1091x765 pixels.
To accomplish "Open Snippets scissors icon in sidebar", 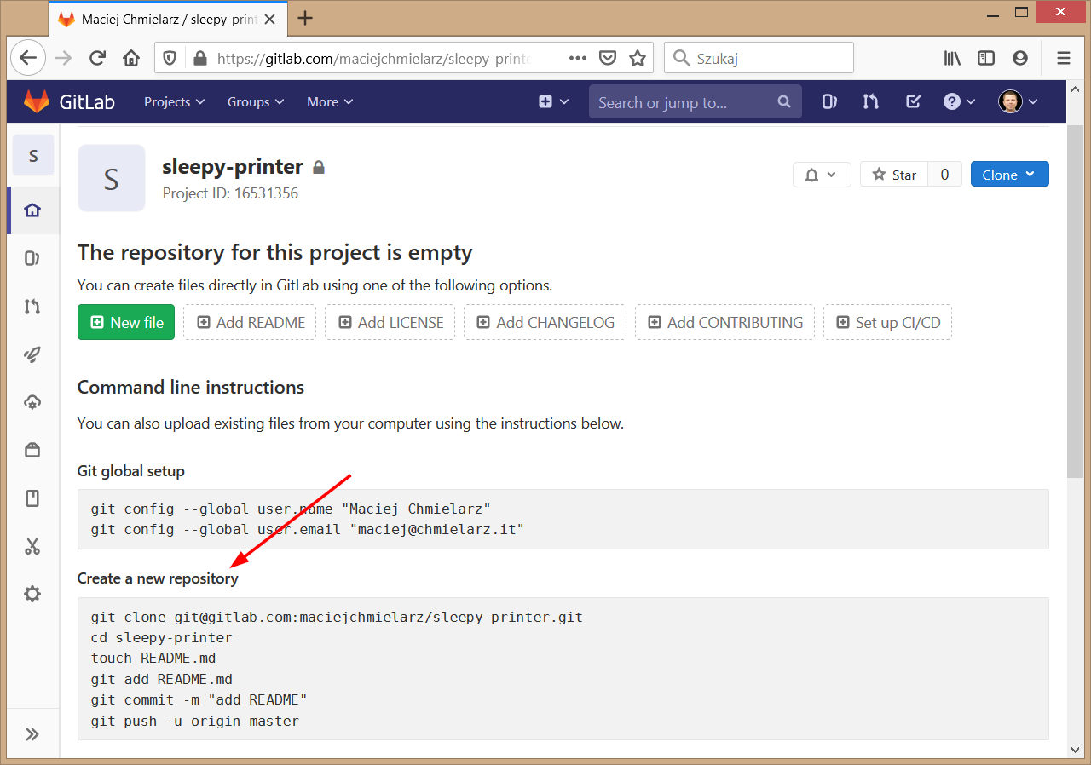I will (x=32, y=546).
